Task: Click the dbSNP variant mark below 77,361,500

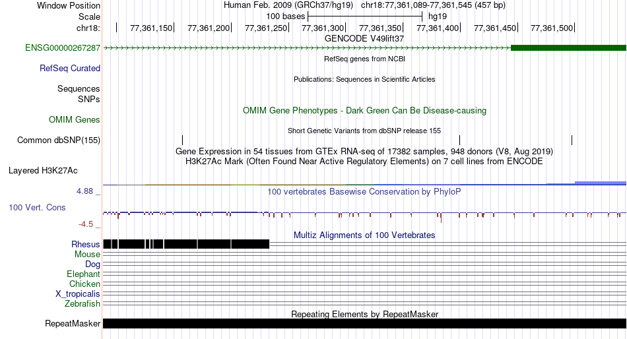Action: 572,140
